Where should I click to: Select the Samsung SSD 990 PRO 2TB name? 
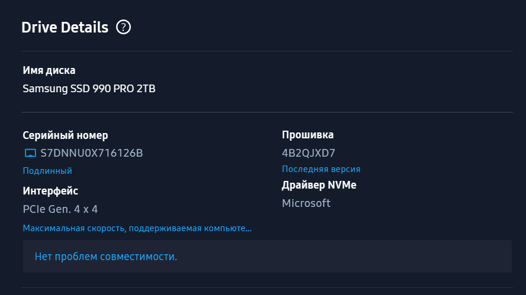89,89
